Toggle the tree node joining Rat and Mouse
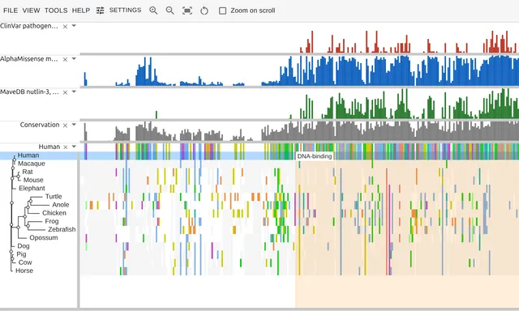The height and width of the screenshot is (311, 519). pyautogui.click(x=19, y=177)
